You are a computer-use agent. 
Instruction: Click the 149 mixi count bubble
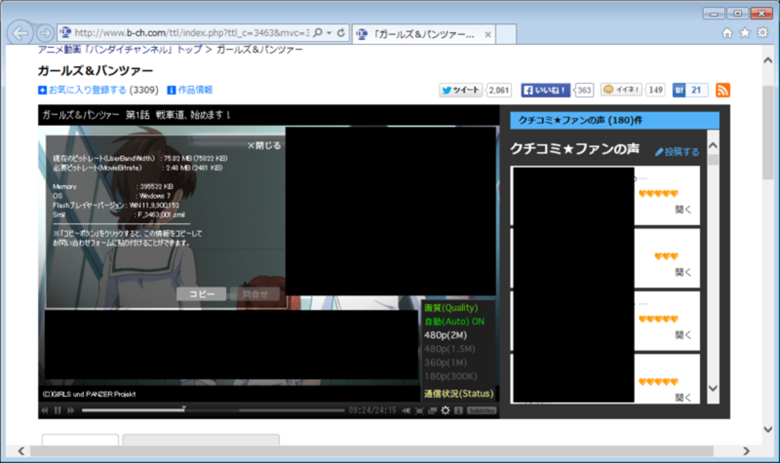[656, 90]
